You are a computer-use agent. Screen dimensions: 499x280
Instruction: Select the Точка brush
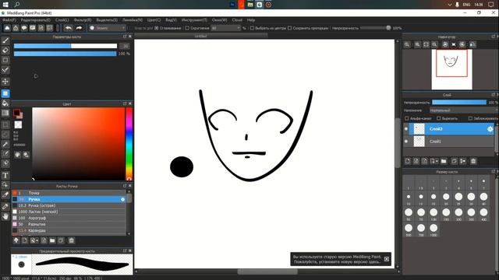pyautogui.click(x=69, y=193)
